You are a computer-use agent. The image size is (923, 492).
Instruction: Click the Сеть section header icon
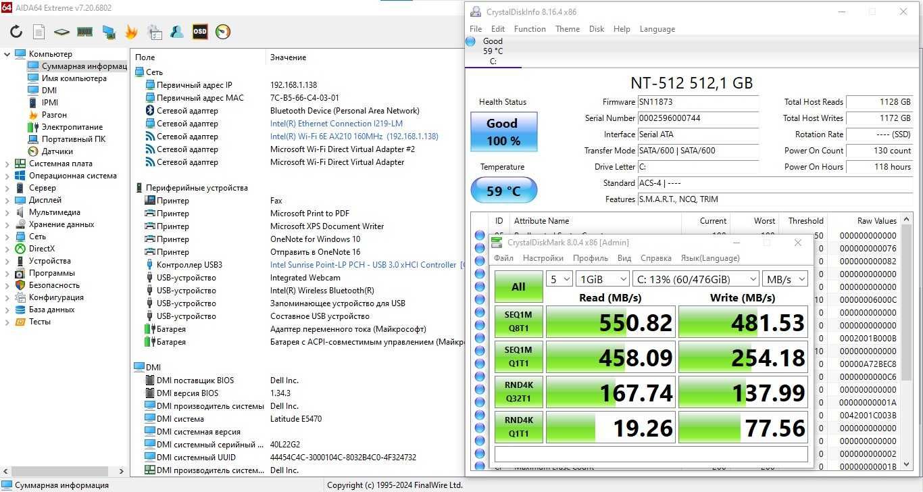click(x=139, y=72)
